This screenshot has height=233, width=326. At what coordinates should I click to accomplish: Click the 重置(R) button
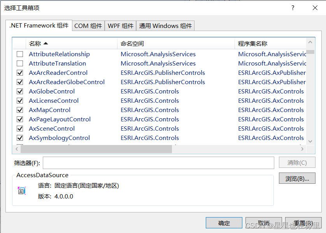(303, 223)
